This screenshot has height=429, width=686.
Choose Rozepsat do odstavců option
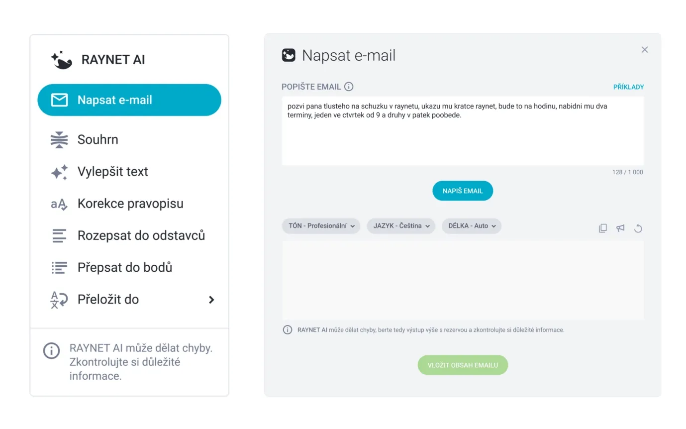pyautogui.click(x=141, y=235)
